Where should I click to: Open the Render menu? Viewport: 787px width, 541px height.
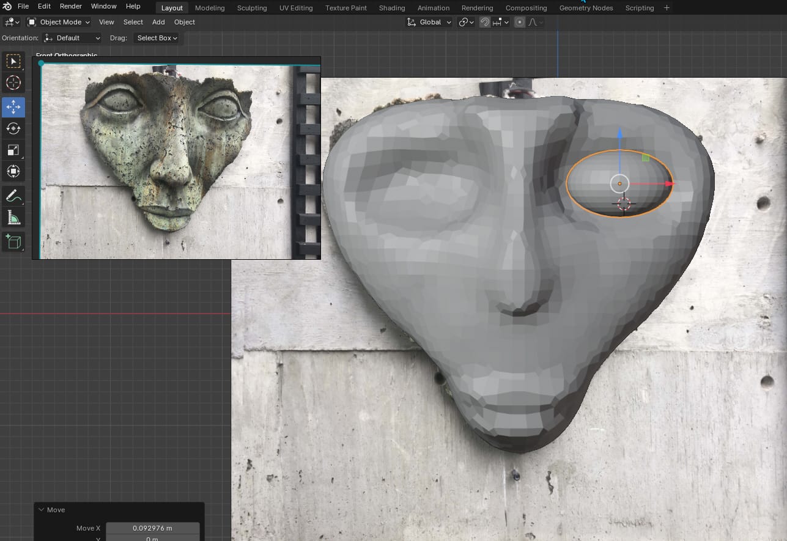70,6
